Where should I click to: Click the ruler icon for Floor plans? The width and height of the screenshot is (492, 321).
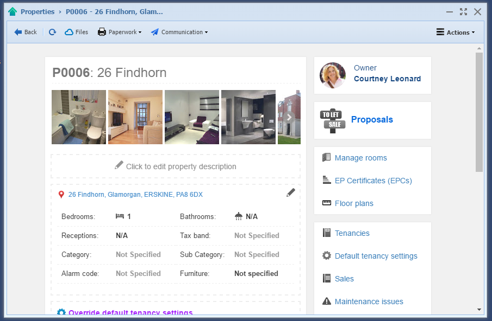tap(327, 203)
